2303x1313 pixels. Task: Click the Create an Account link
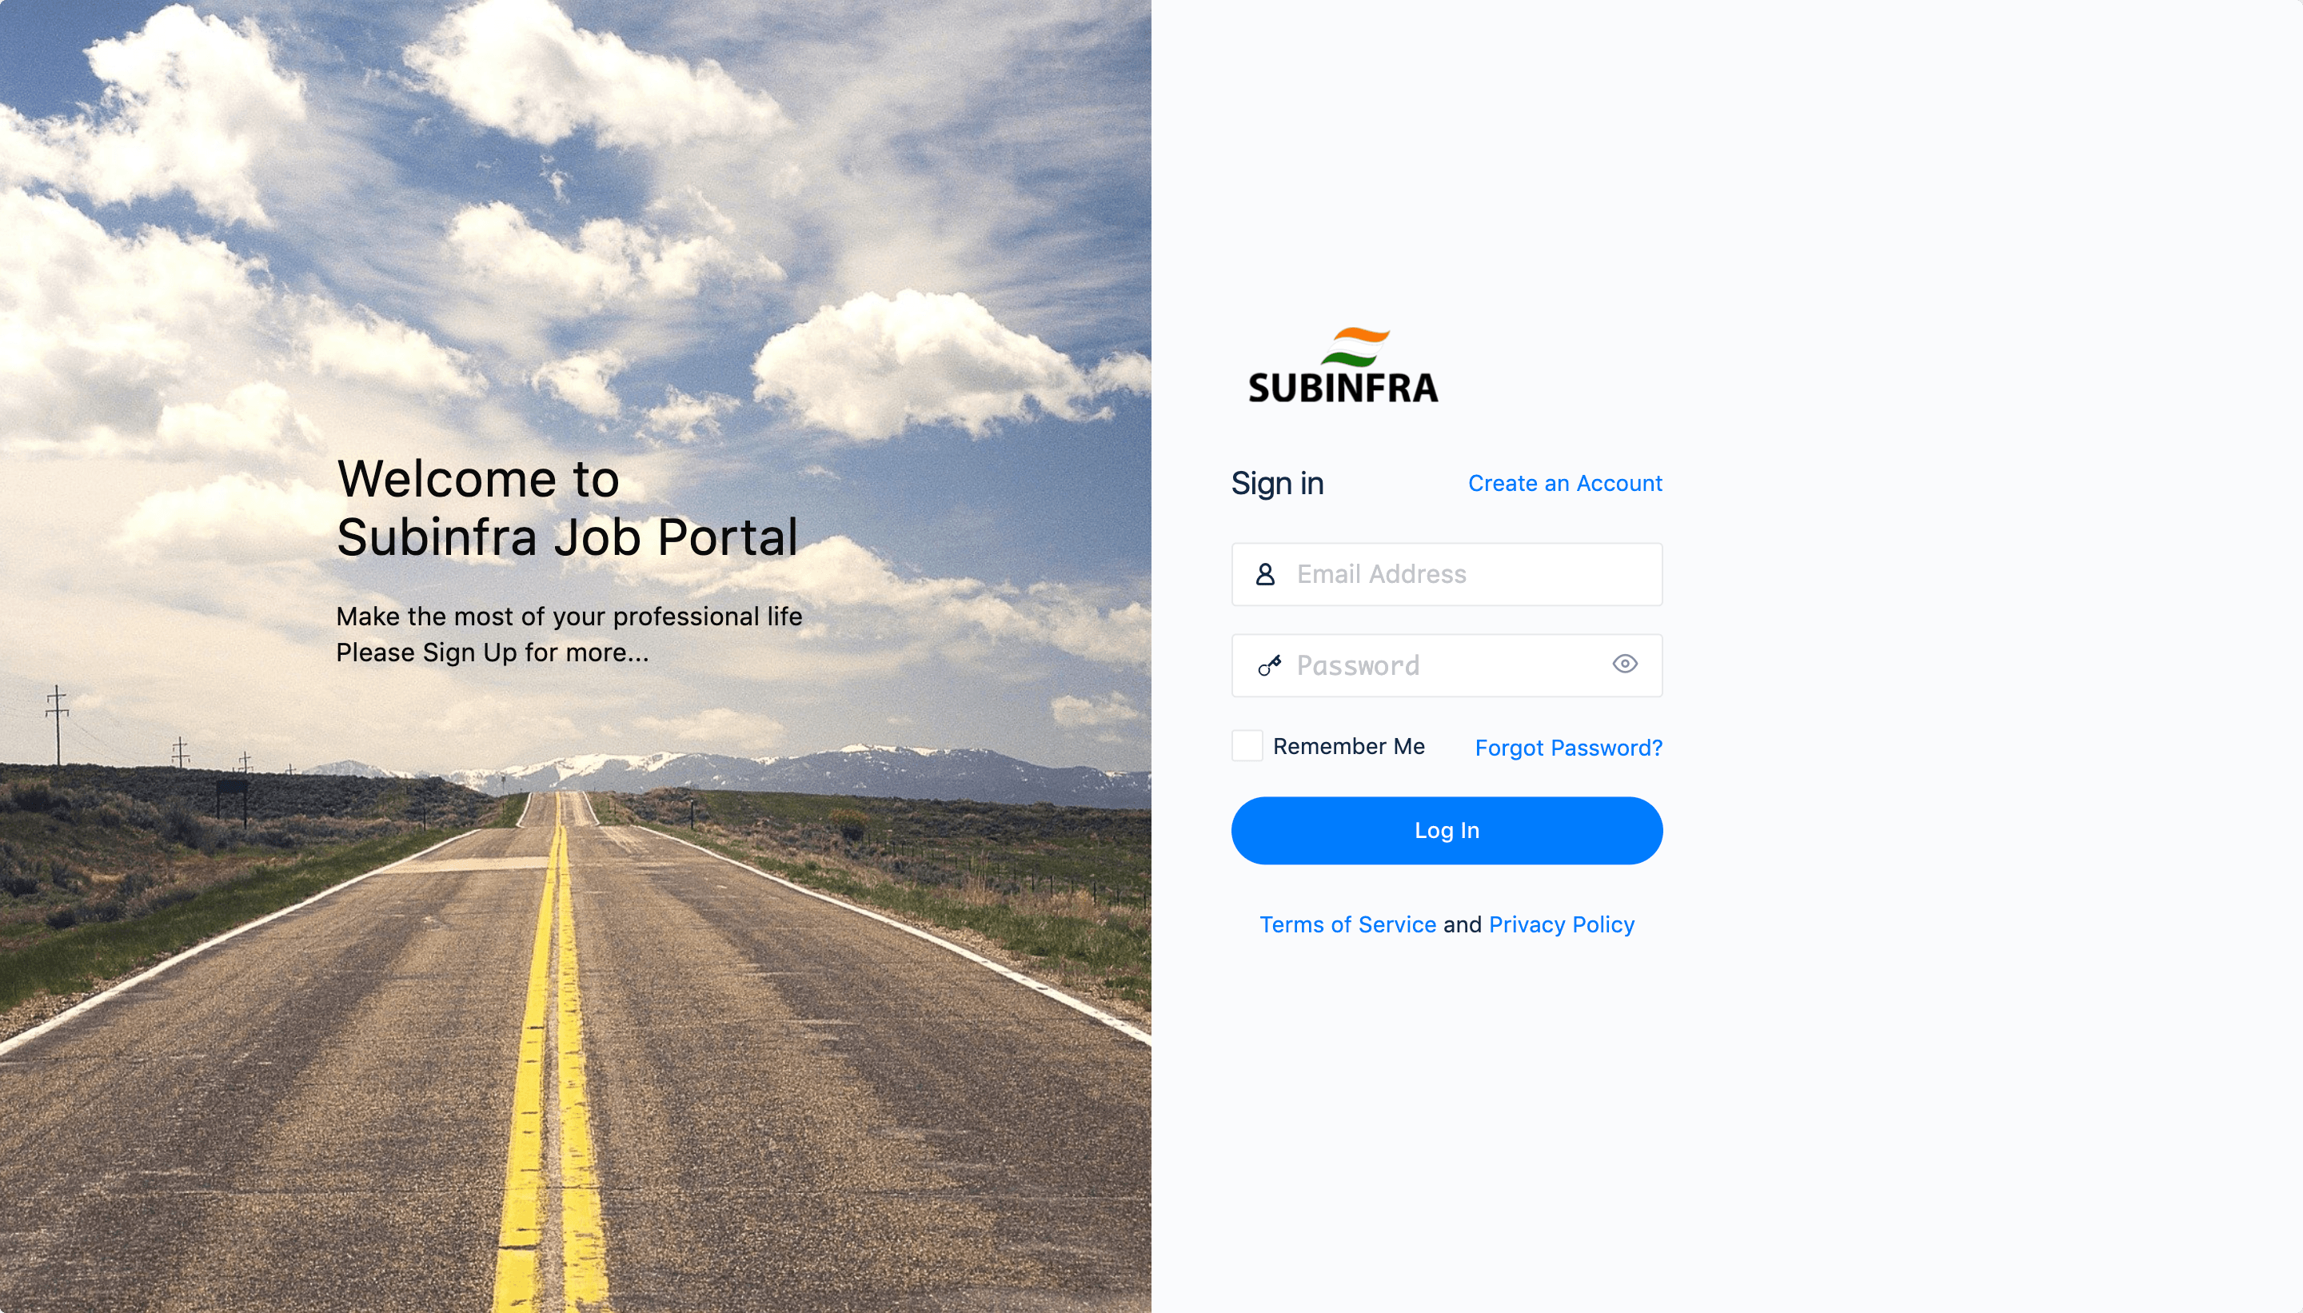point(1564,482)
